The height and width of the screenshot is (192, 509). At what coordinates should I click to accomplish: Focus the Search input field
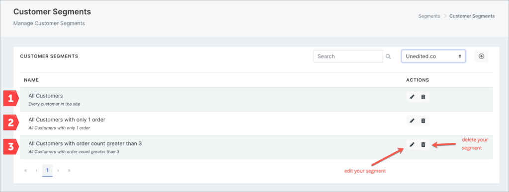pyautogui.click(x=348, y=56)
